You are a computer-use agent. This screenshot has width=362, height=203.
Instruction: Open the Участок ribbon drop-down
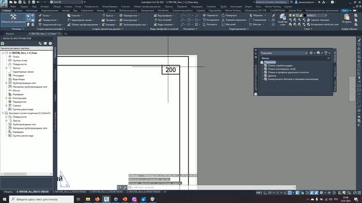coord(74,15)
